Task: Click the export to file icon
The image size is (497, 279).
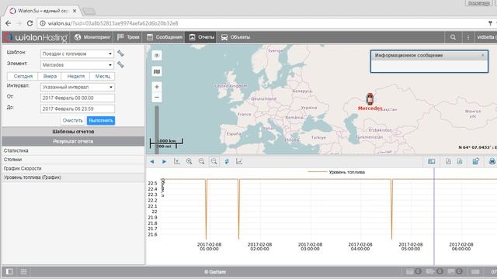Action: coord(476,161)
